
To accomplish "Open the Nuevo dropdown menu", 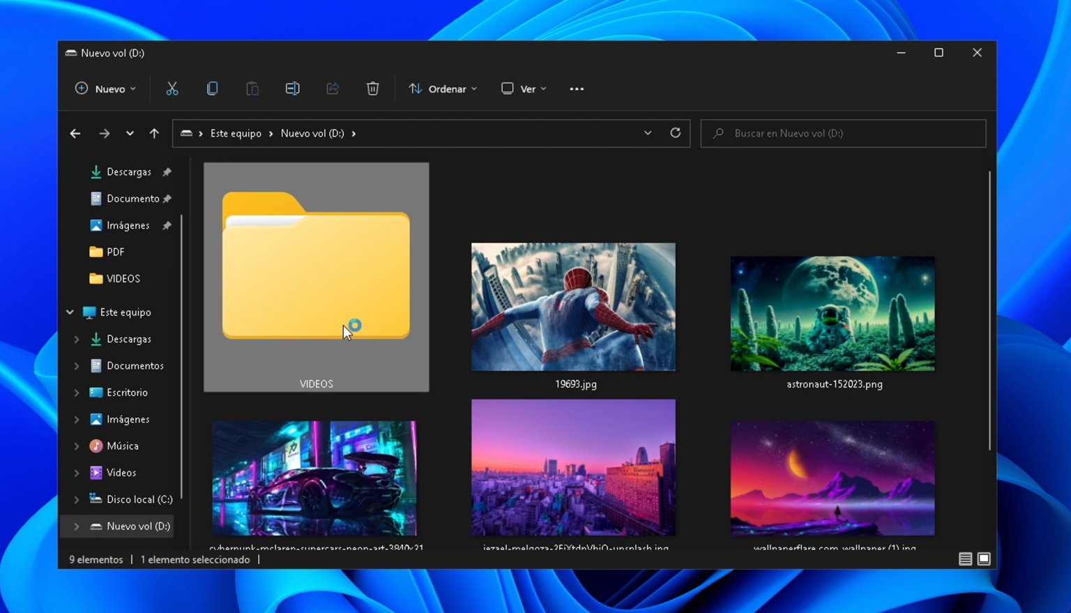I will pos(106,88).
